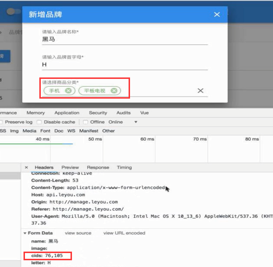Select the Host: api.leyou.com header line
The width and height of the screenshot is (273, 267).
[x=58, y=195]
